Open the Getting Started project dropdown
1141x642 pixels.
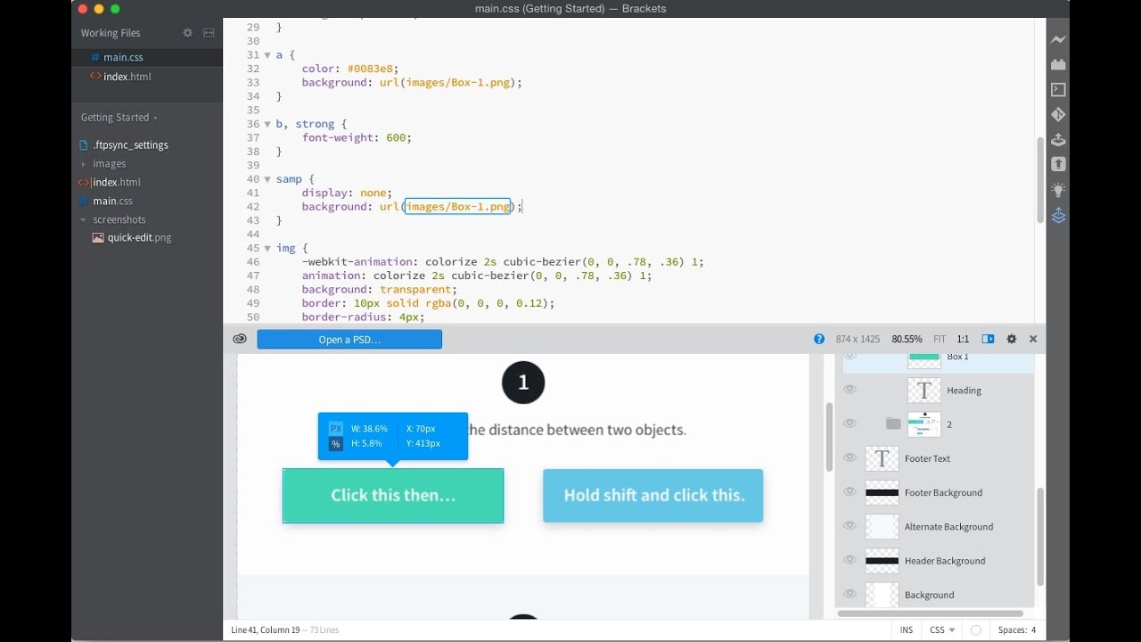119,118
